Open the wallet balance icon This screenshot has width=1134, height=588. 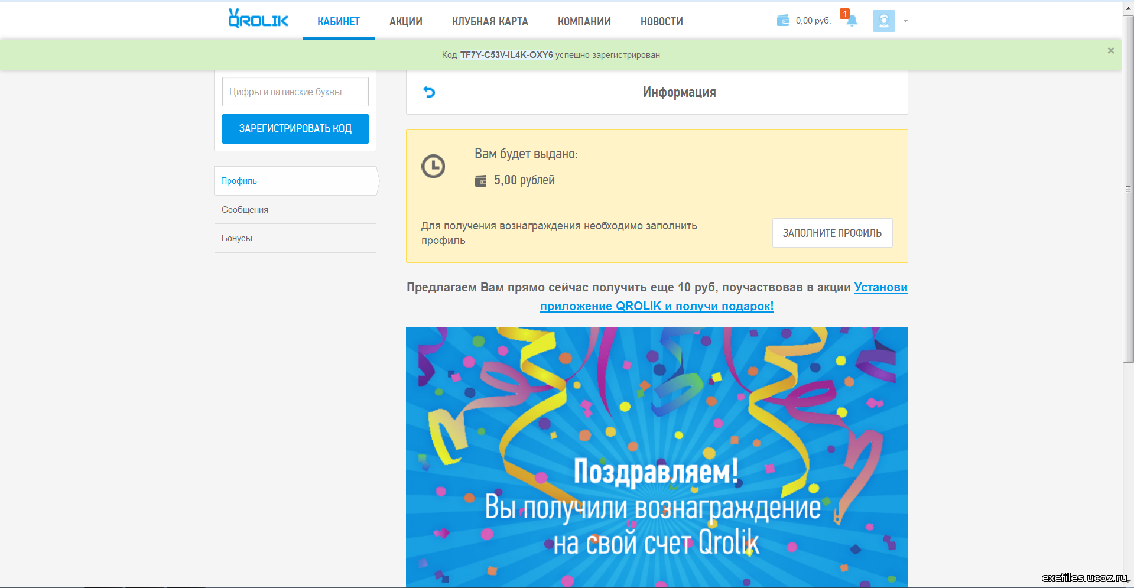coord(783,21)
